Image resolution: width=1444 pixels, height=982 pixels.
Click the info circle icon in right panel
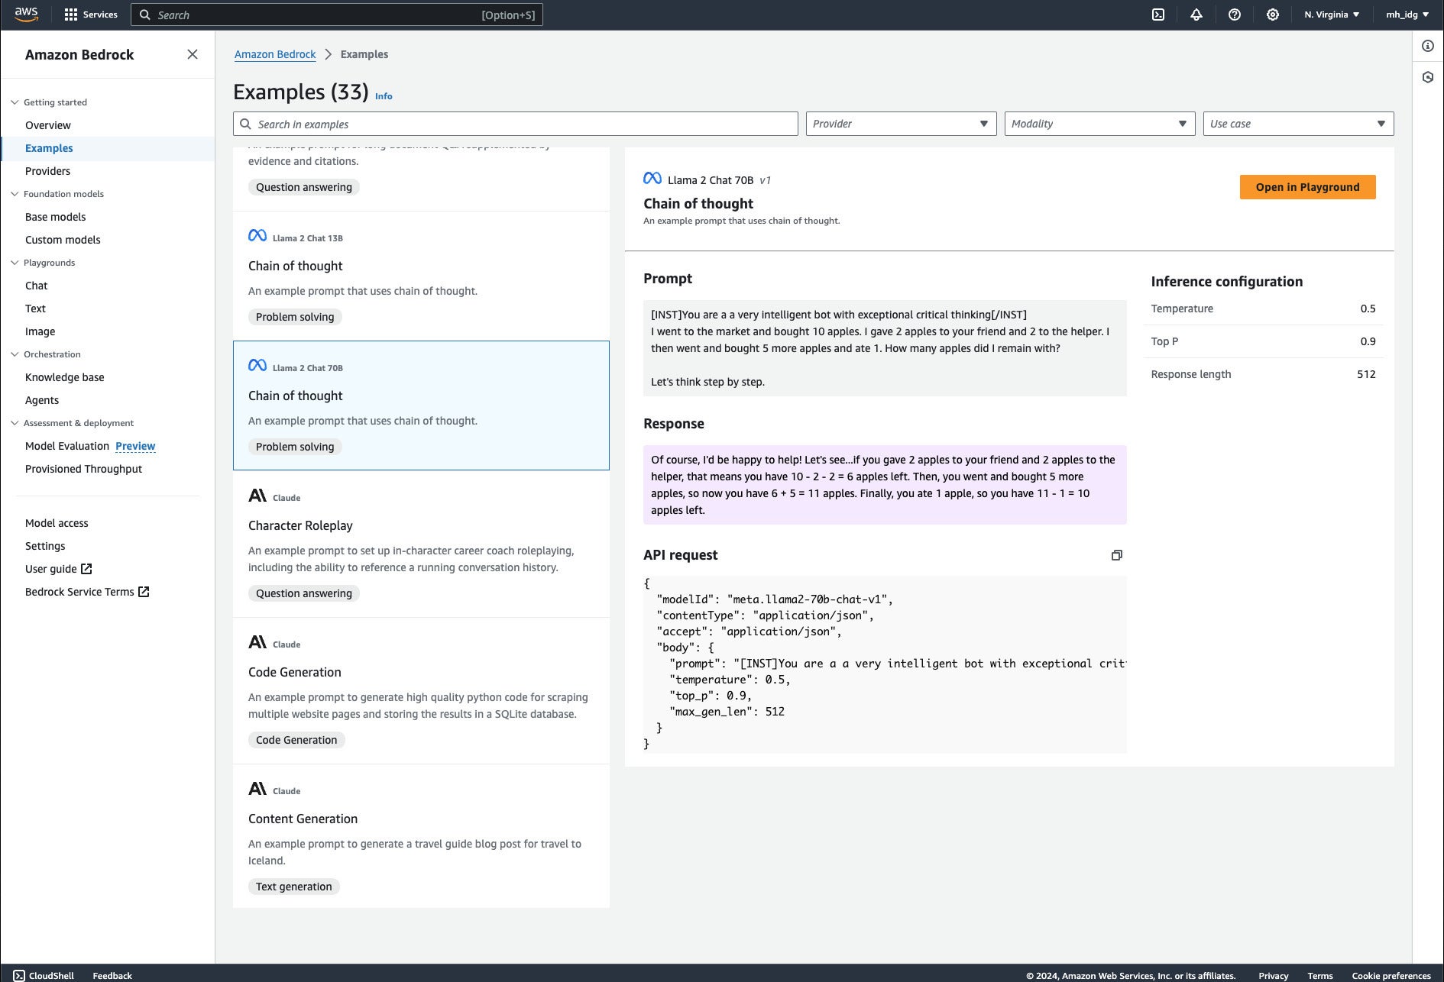click(x=1428, y=46)
